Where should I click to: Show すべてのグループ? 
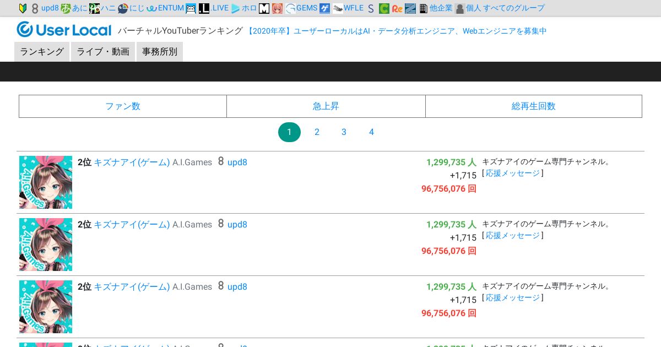point(513,8)
